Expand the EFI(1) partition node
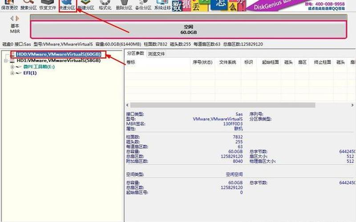The height and width of the screenshot is (222, 356). click(12, 73)
